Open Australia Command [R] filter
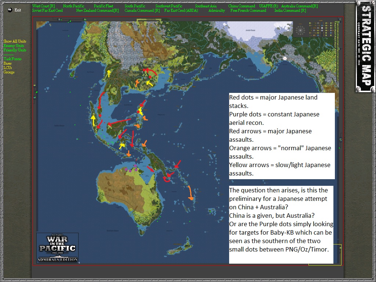This screenshot has height=282, width=376. pyautogui.click(x=300, y=6)
